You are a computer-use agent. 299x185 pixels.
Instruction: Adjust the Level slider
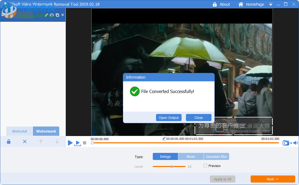[172, 166]
